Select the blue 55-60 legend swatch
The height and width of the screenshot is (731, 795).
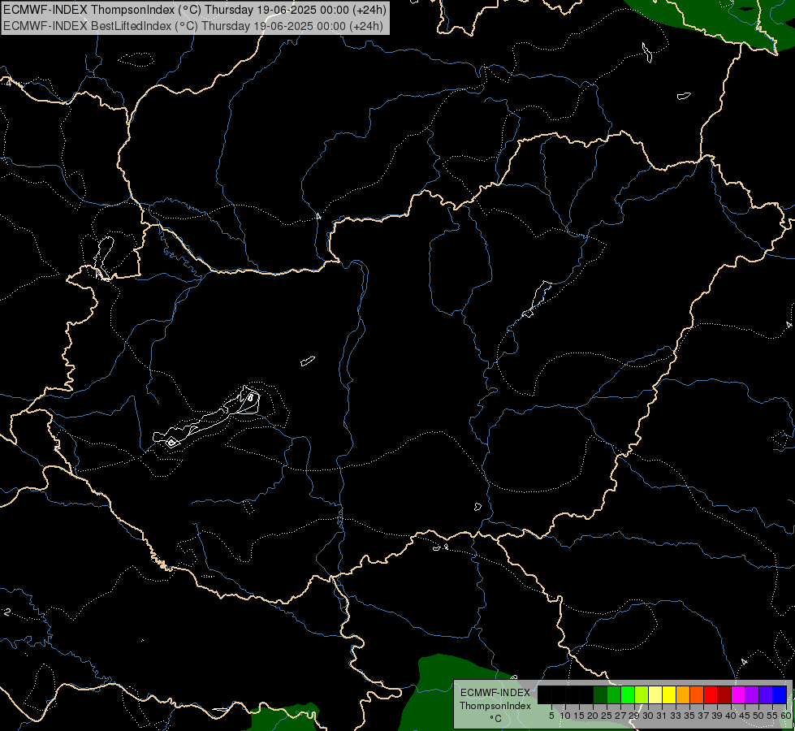click(780, 694)
